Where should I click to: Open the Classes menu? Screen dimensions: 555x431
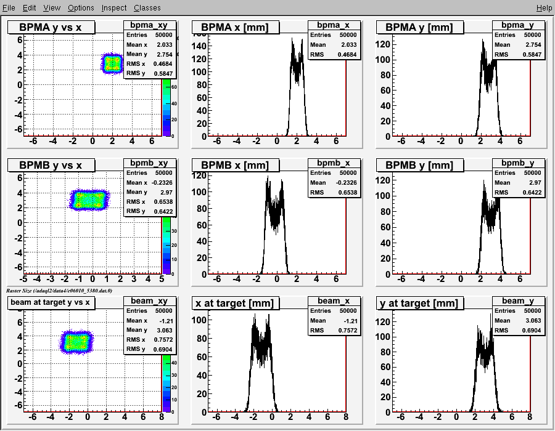click(147, 8)
